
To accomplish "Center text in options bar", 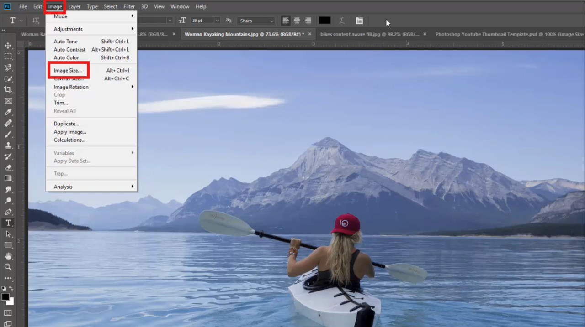I will click(x=297, y=21).
